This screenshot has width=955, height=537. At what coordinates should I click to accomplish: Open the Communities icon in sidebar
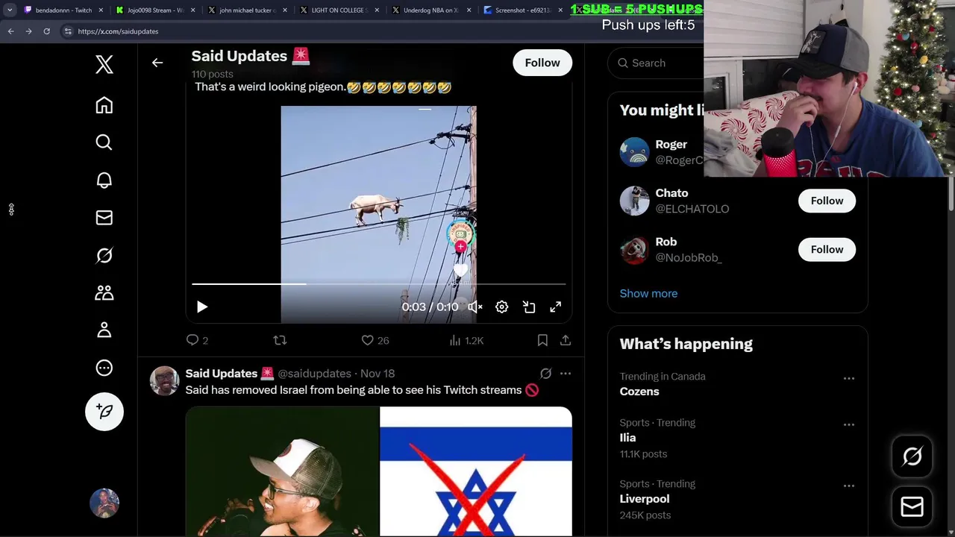click(104, 293)
